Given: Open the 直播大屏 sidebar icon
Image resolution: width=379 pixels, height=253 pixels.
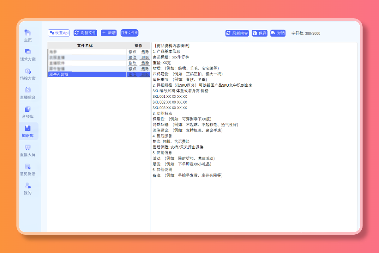Looking at the screenshot, I should click(28, 148).
